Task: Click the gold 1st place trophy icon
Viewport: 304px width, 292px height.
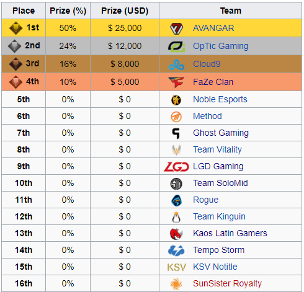Action: click(16, 28)
